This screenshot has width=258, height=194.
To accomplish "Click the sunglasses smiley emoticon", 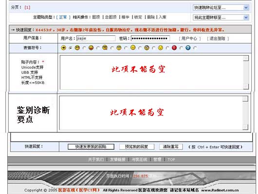I will 77,48.
